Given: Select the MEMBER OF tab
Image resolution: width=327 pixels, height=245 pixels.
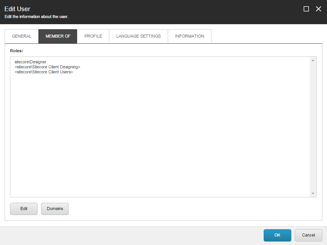Looking at the screenshot, I should pyautogui.click(x=58, y=36).
